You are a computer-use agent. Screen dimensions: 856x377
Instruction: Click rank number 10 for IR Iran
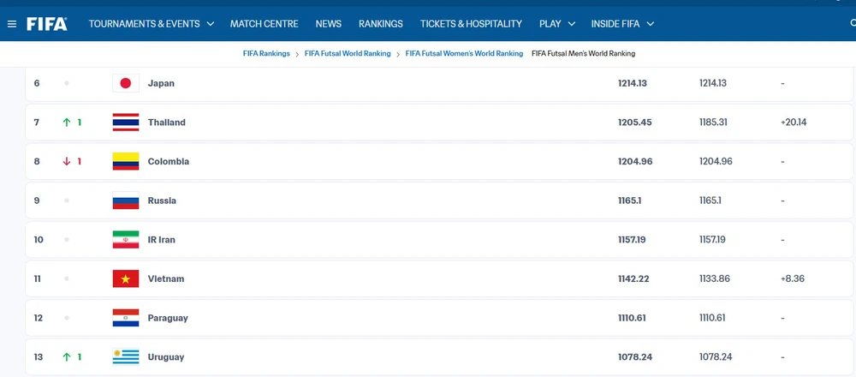[x=39, y=240]
